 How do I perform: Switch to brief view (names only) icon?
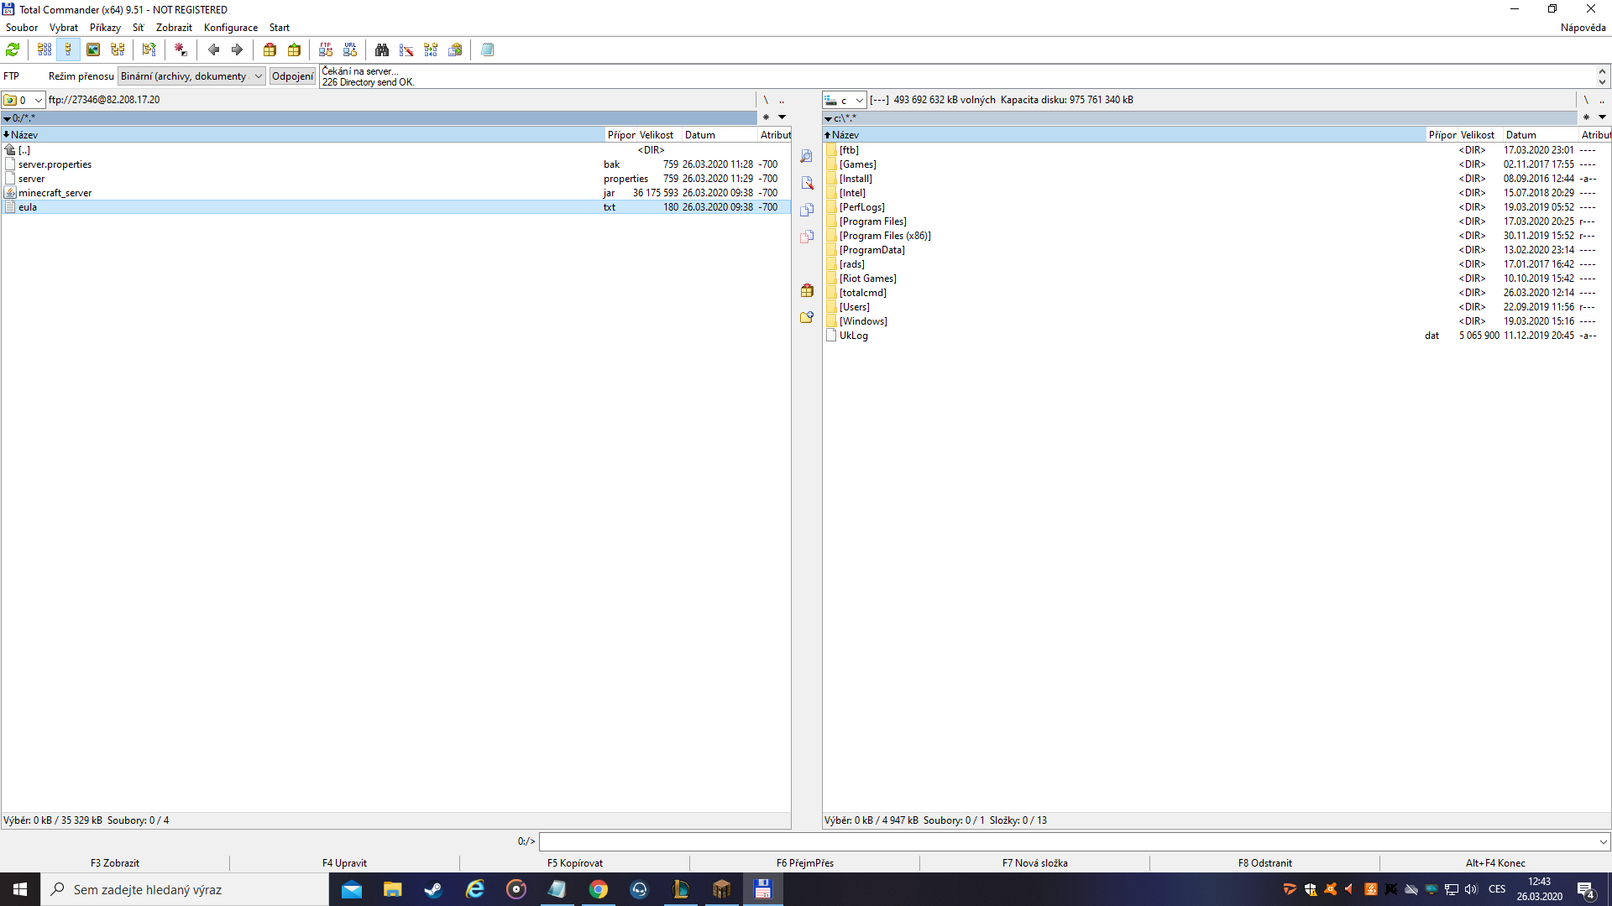[44, 49]
